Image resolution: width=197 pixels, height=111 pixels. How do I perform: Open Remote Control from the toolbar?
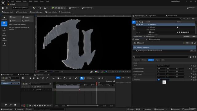(x=21, y=12)
